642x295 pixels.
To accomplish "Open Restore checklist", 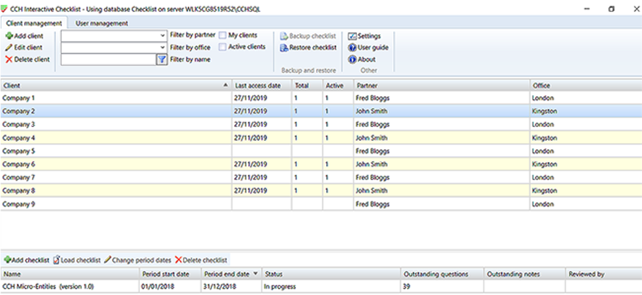I will (308, 47).
